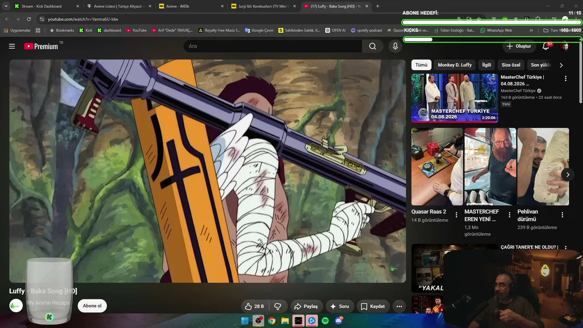Open Chrome from the taskbar
This screenshot has width=583, height=328.
coord(272,321)
